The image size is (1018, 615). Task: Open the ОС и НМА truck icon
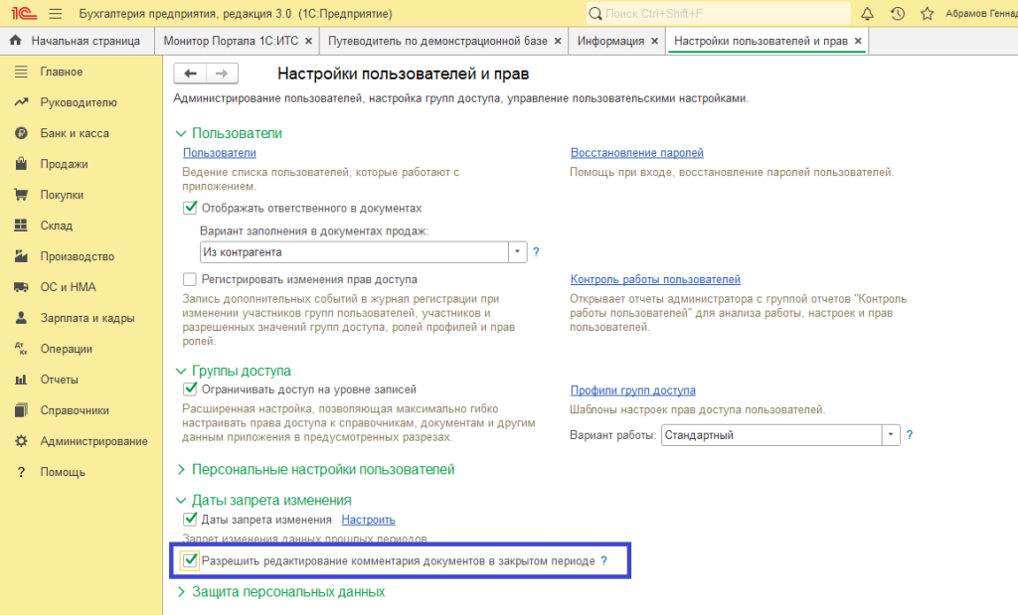point(22,287)
